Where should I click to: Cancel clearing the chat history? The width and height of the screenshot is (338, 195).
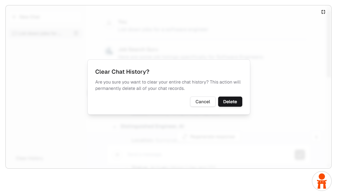pos(203,102)
